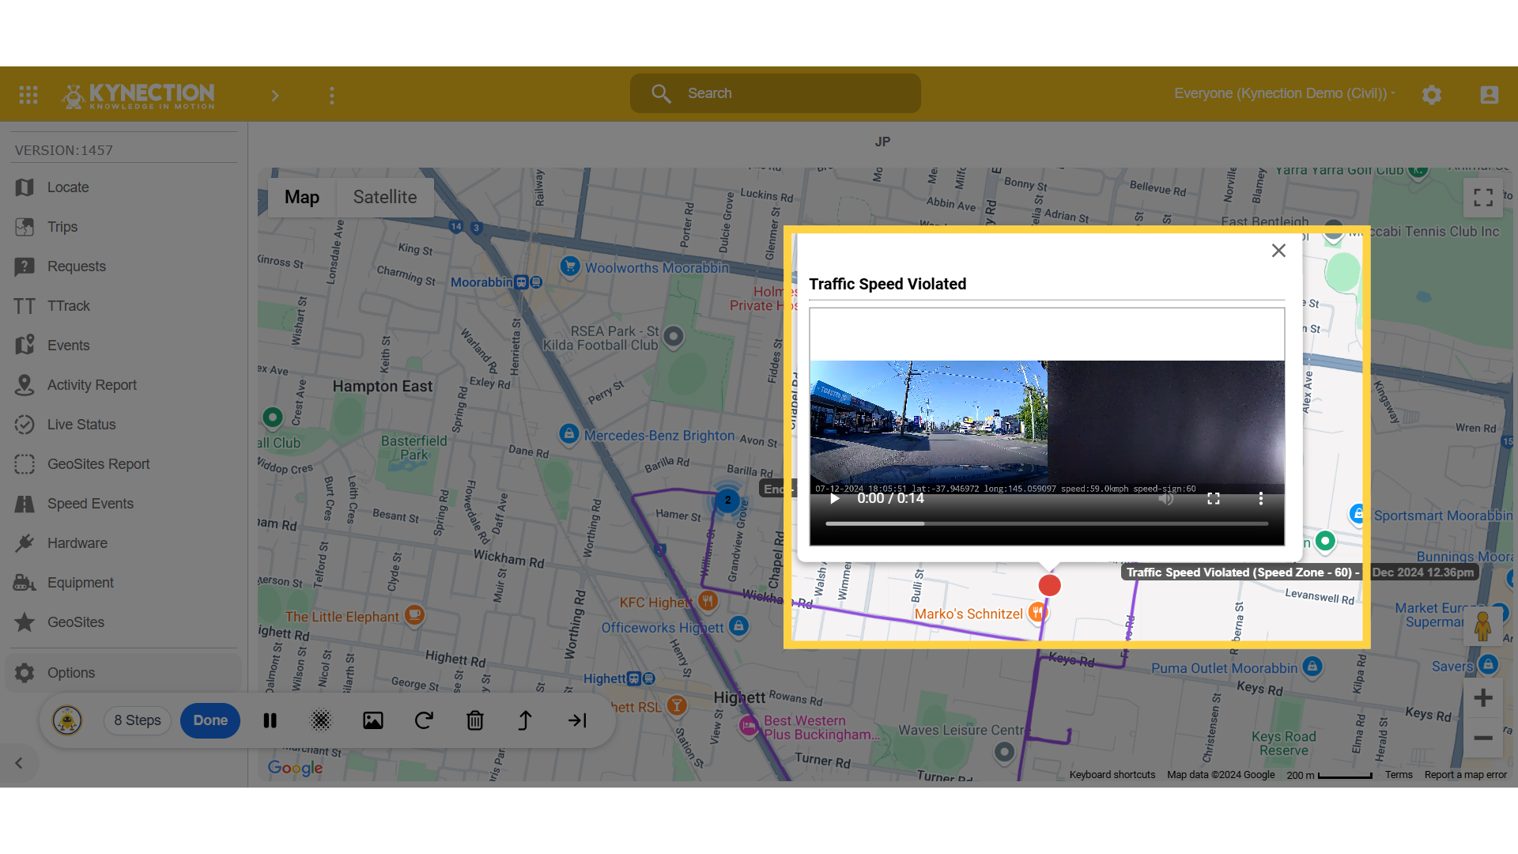Click the Search input field
The height and width of the screenshot is (854, 1518).
(775, 93)
